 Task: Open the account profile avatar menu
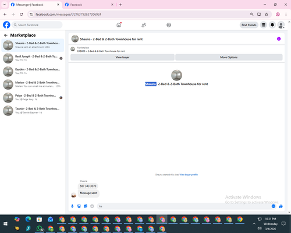click(x=281, y=25)
